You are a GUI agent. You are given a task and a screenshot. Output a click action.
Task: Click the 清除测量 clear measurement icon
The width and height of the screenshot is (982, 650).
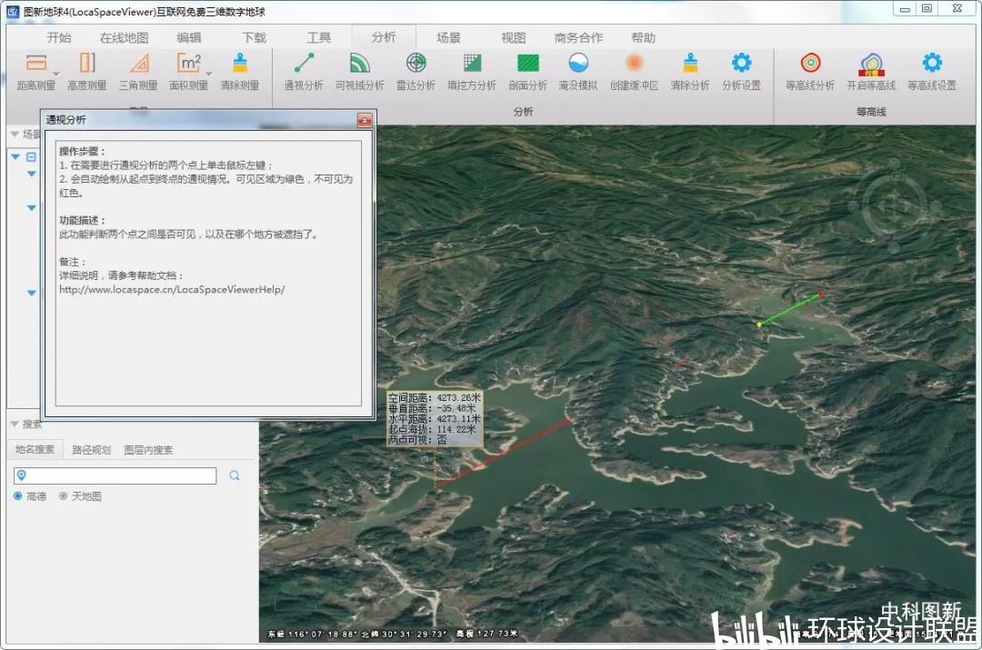tap(240, 64)
